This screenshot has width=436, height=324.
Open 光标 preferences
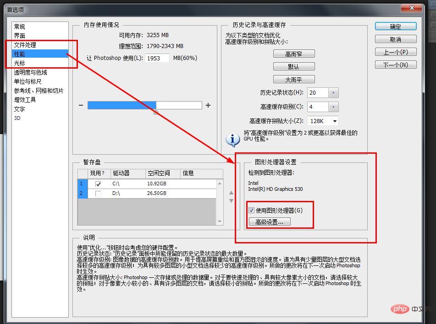pyautogui.click(x=19, y=63)
